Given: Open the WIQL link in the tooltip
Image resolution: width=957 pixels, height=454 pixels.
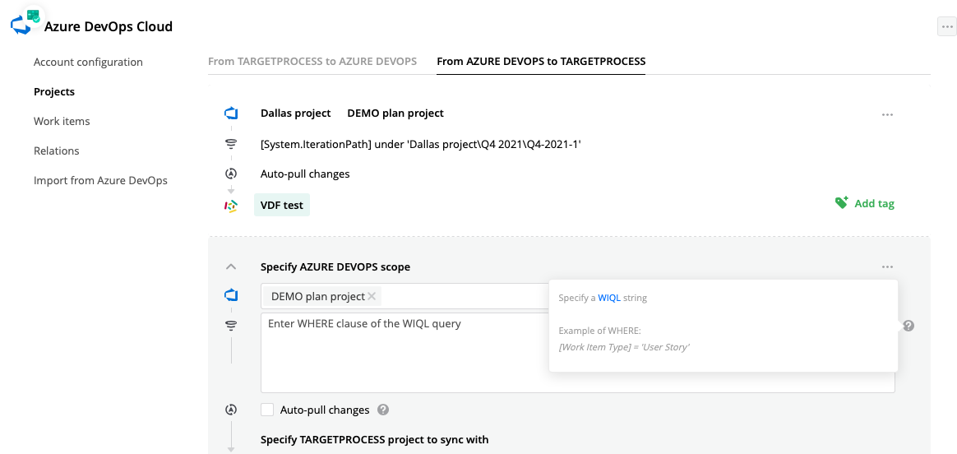Looking at the screenshot, I should (609, 298).
